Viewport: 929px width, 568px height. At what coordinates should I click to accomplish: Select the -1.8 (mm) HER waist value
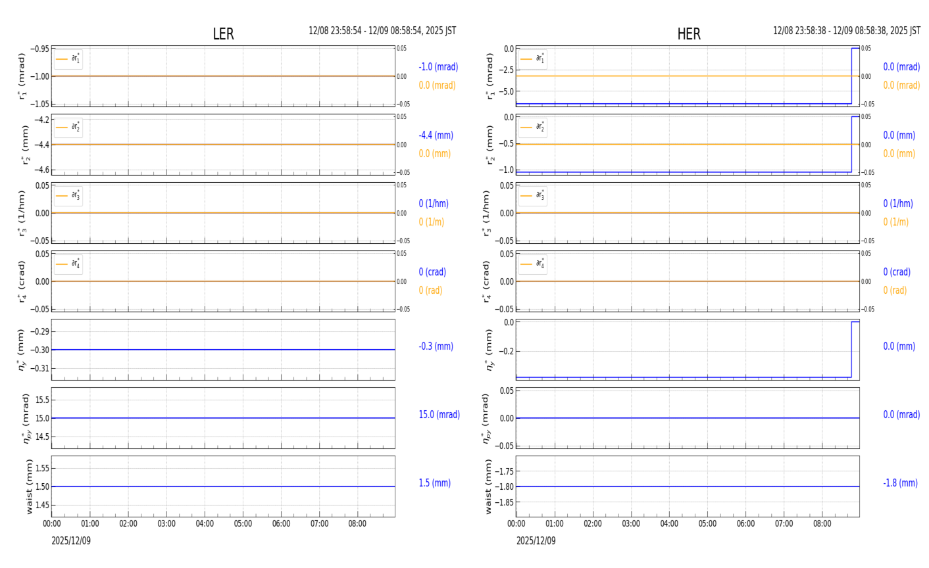pos(900,483)
